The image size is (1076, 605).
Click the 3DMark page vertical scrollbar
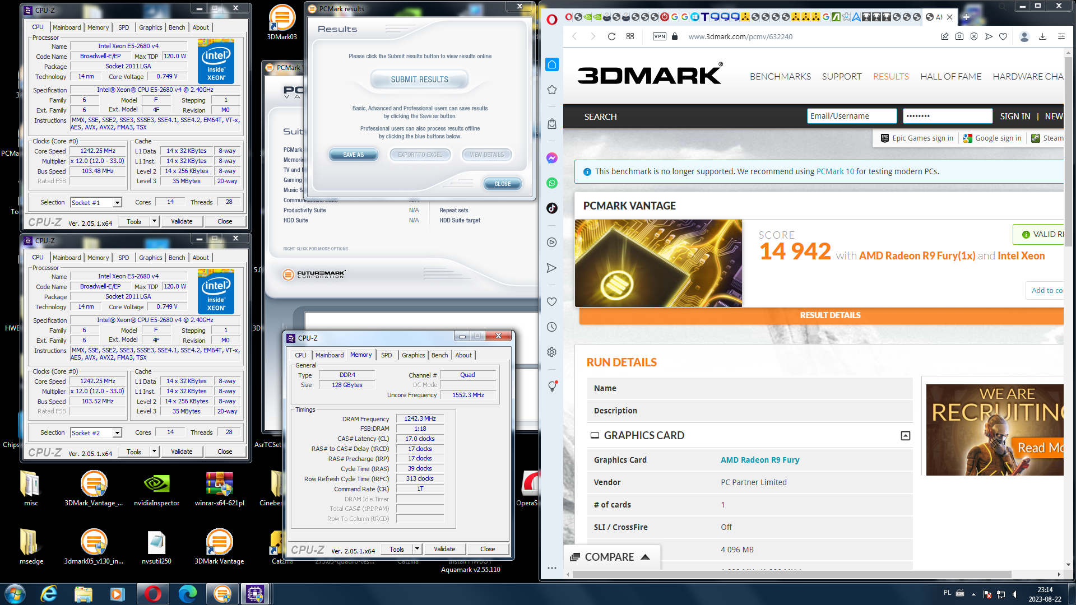[1068, 151]
